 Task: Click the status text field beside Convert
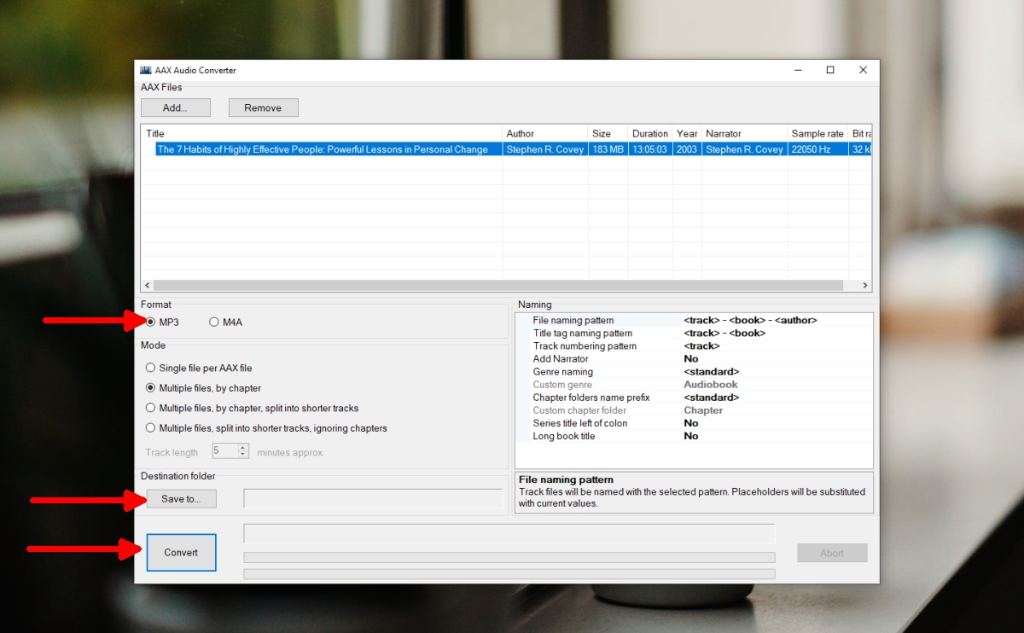(x=509, y=533)
